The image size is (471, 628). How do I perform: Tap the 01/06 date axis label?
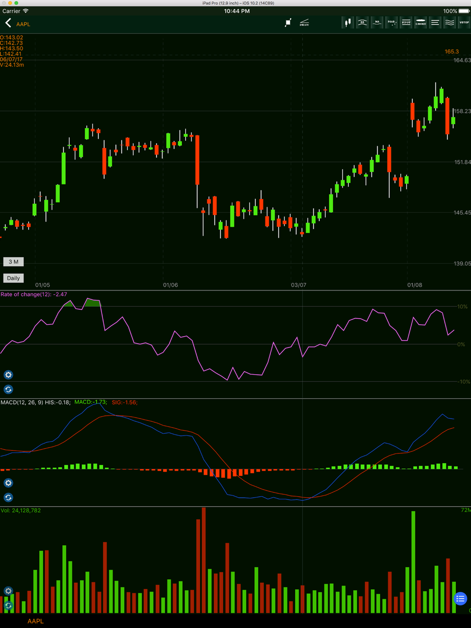pos(171,285)
